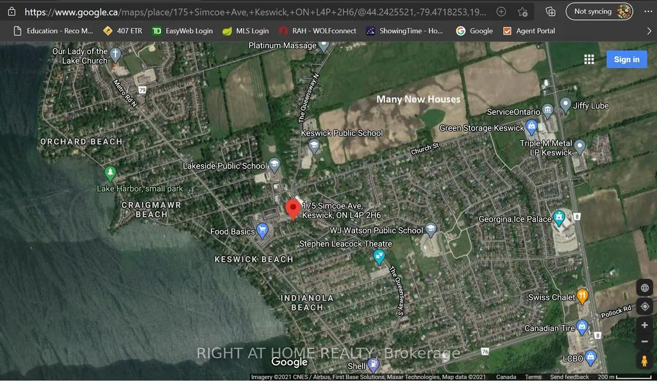Viewport: 657px width, 381px height.
Task: Click the 200 m map scale bar
Action: click(x=625, y=377)
